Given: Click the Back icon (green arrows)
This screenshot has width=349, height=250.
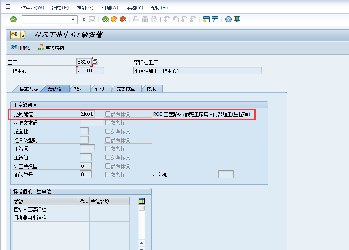Looking at the screenshot, I should (105, 19).
